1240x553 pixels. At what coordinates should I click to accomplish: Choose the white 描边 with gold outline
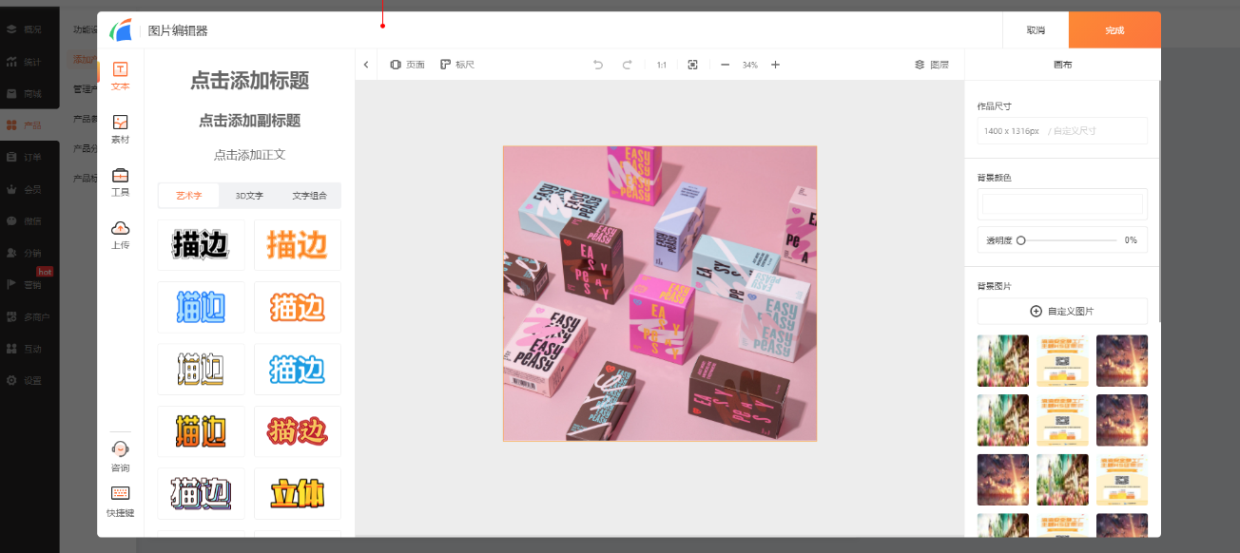[201, 369]
